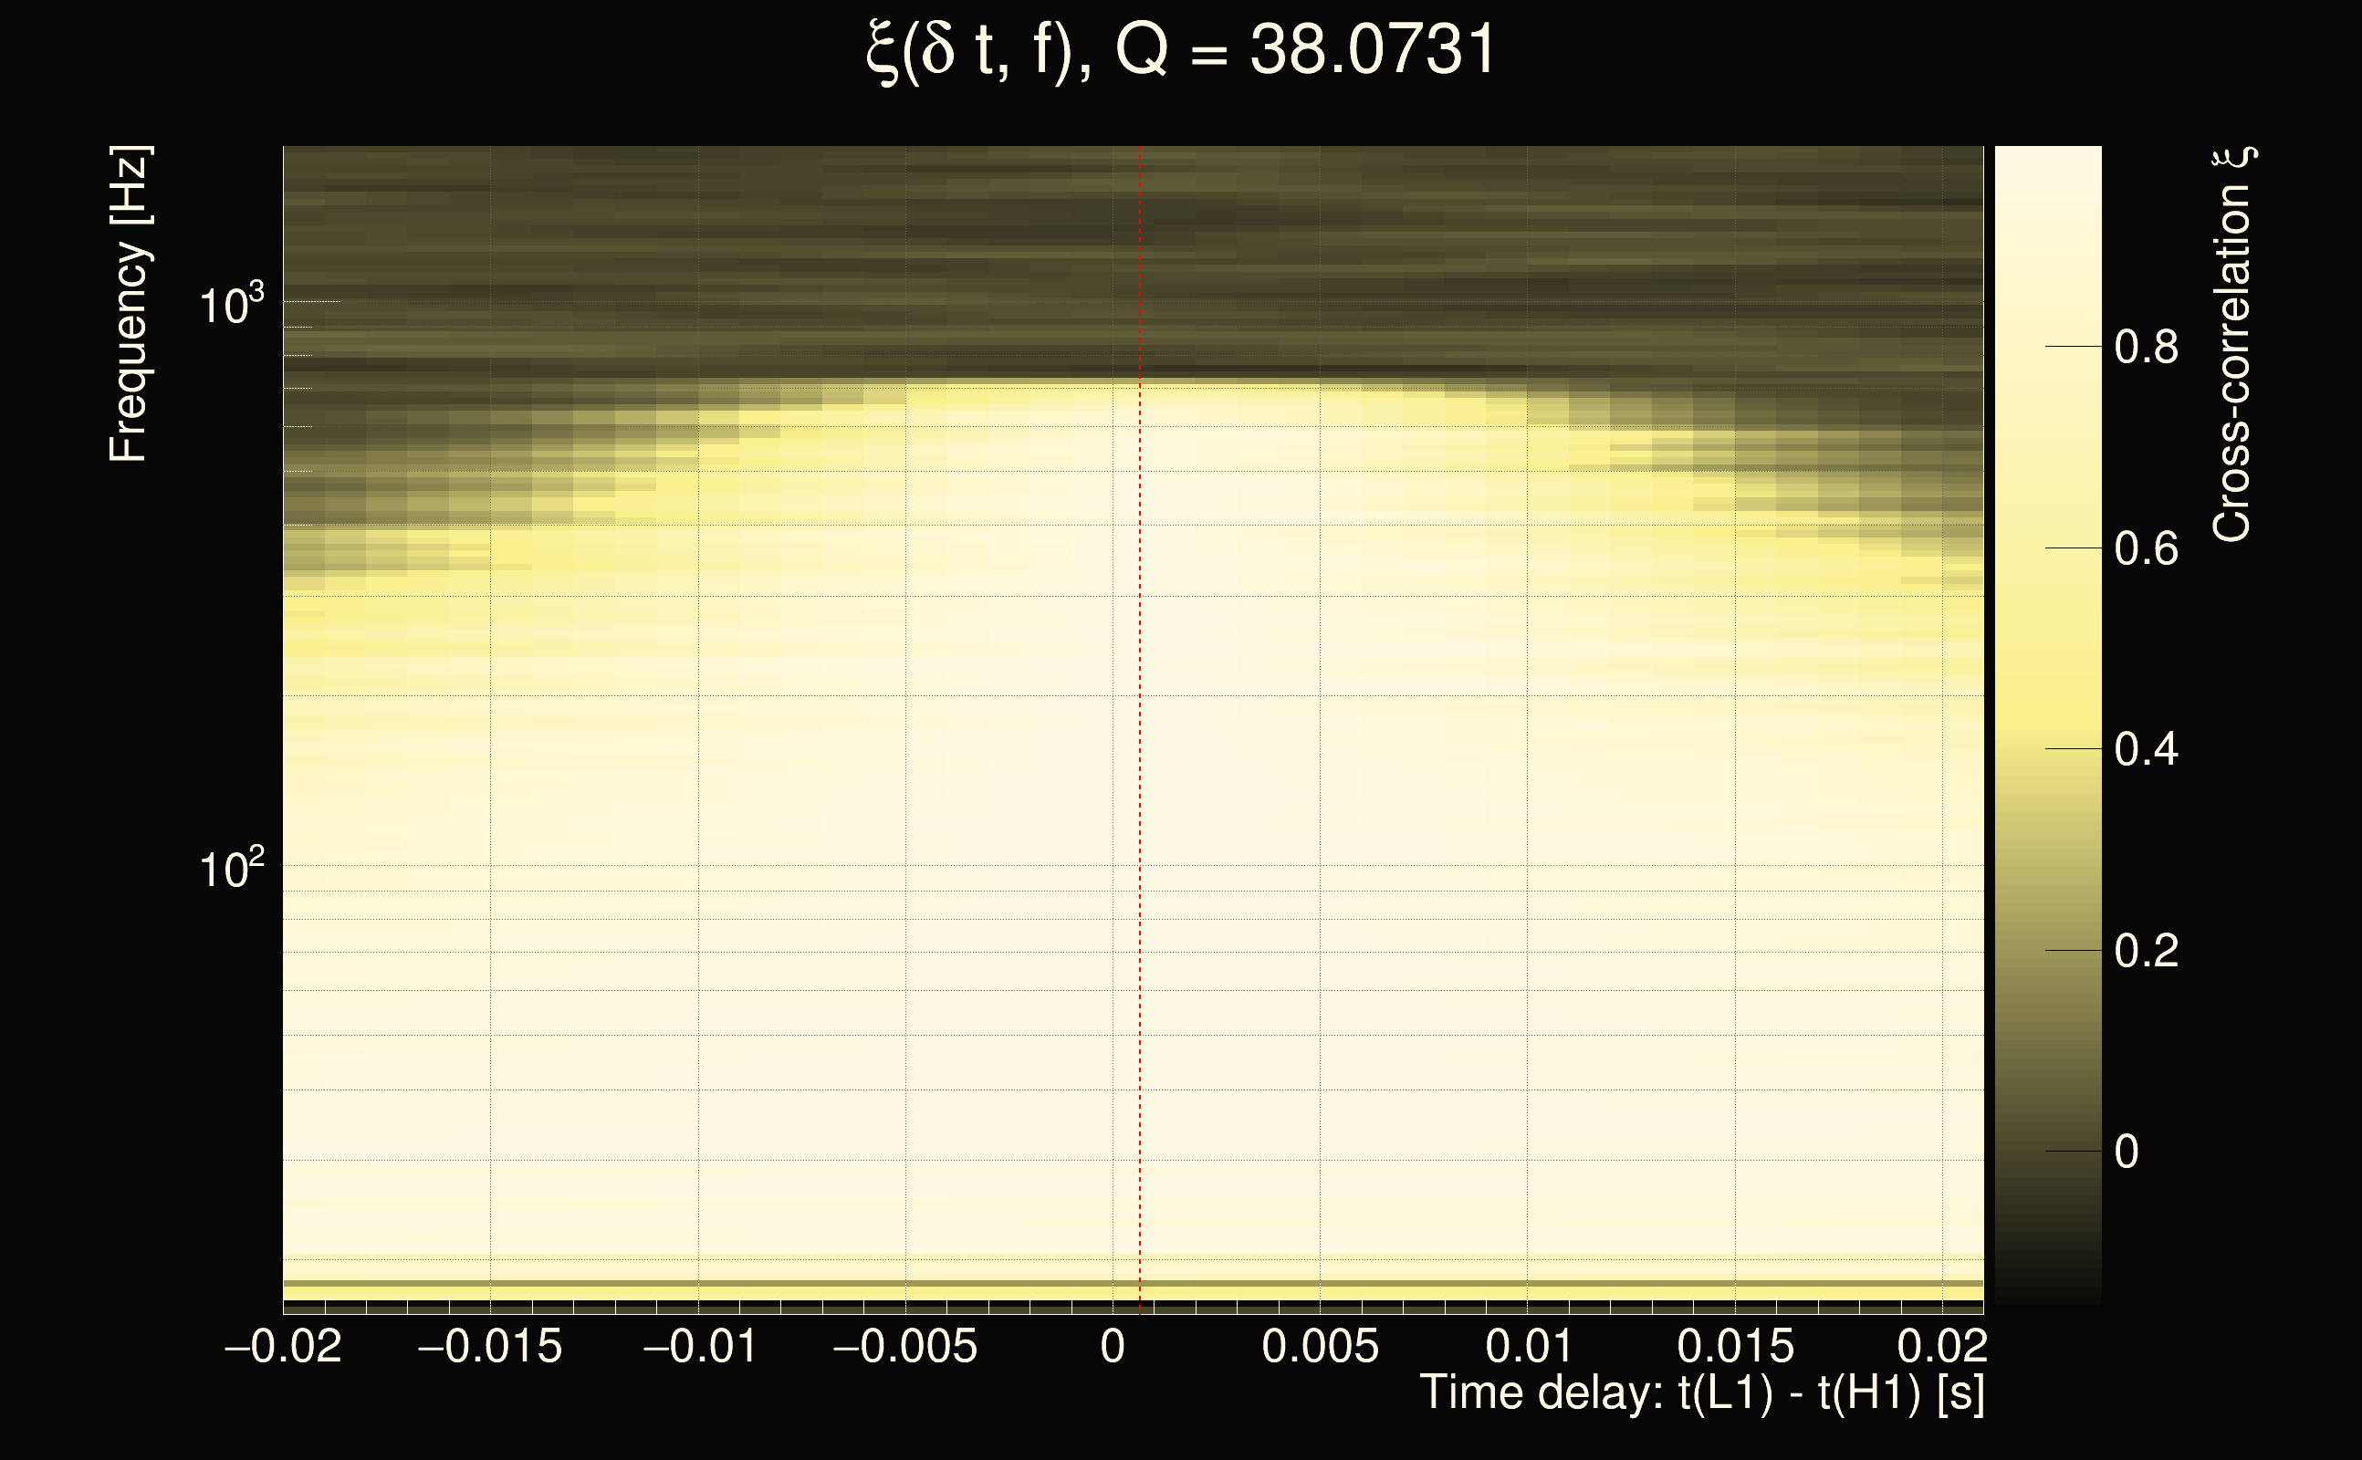2362x1460 pixels.
Task: Click the 0.005 time delay tick label
Action: [x=1320, y=1346]
